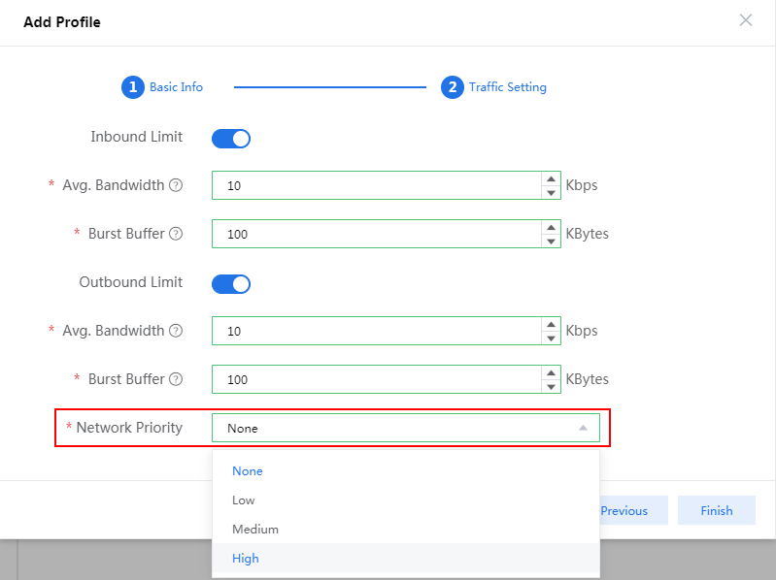Pick None in the priority options
776x580 pixels.
[x=248, y=471]
